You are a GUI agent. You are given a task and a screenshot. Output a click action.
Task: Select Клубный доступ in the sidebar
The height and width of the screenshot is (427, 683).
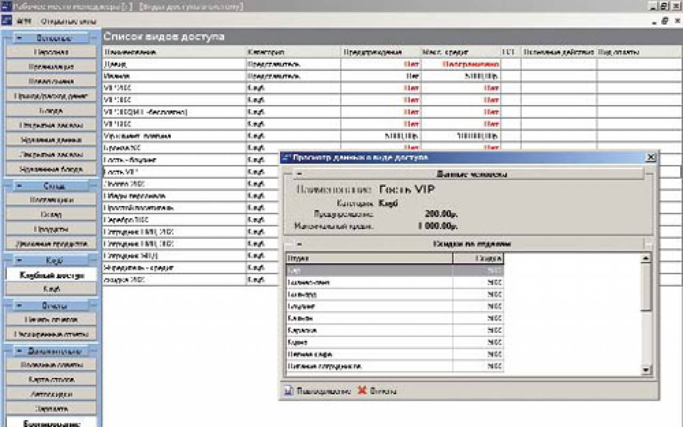click(52, 275)
